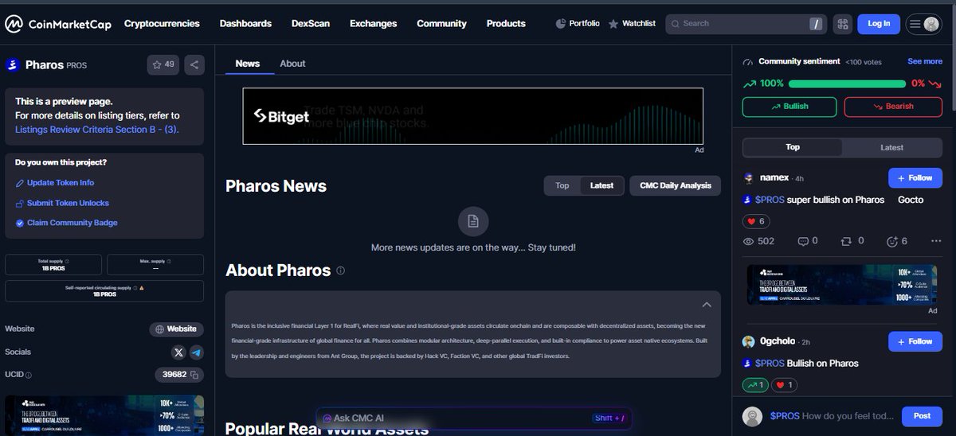Open the Portfolio pie chart link

[x=578, y=24]
